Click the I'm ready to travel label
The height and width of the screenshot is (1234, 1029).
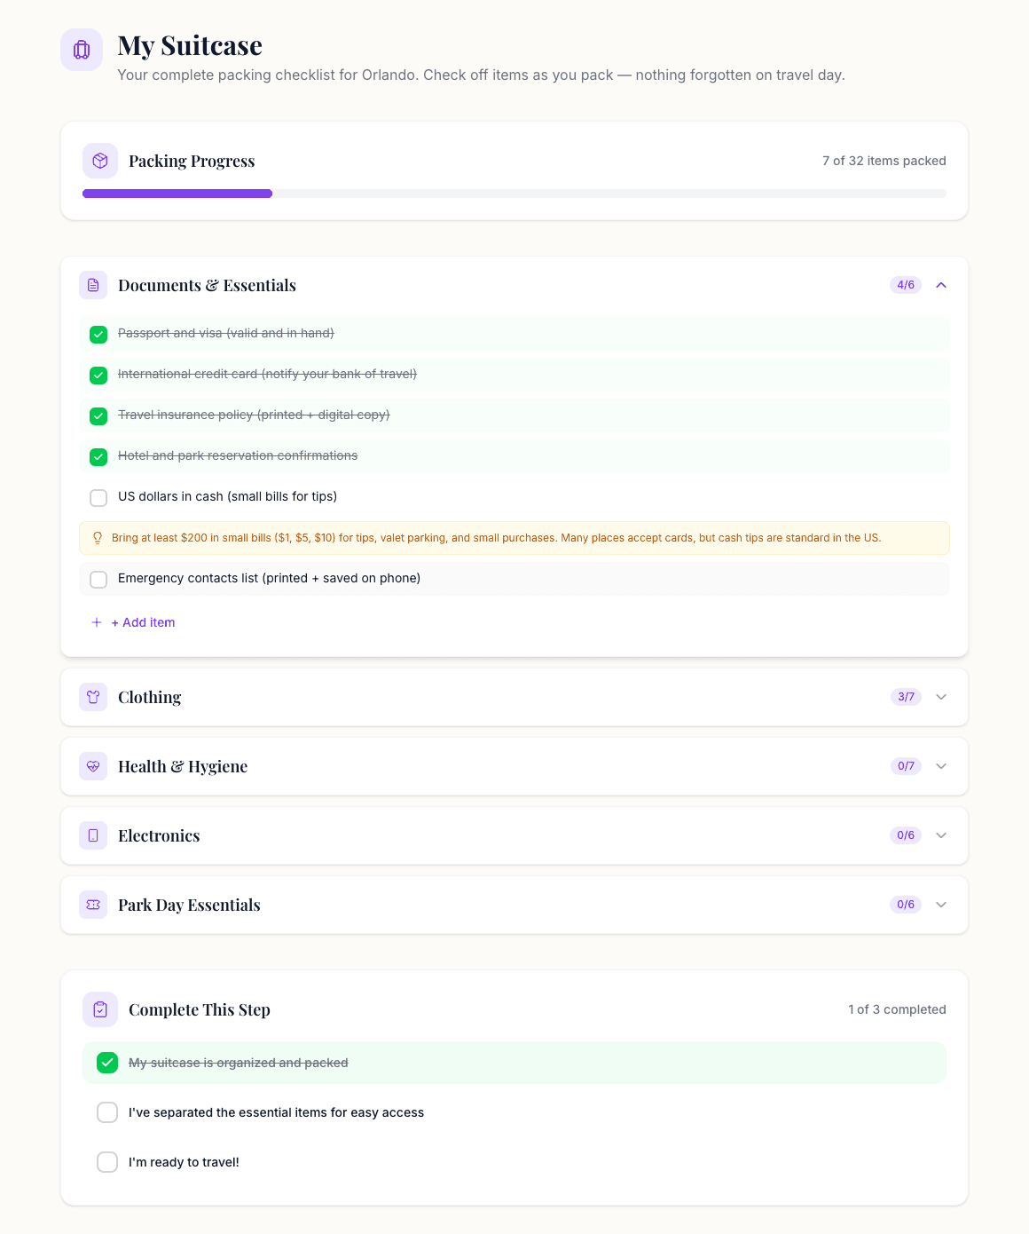(184, 1162)
